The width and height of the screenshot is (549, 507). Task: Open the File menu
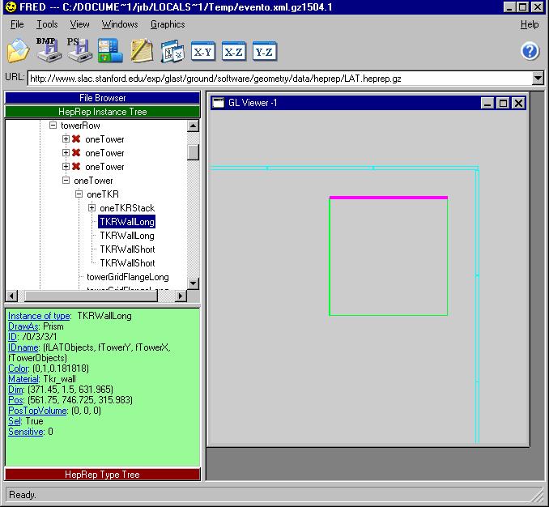coord(17,24)
